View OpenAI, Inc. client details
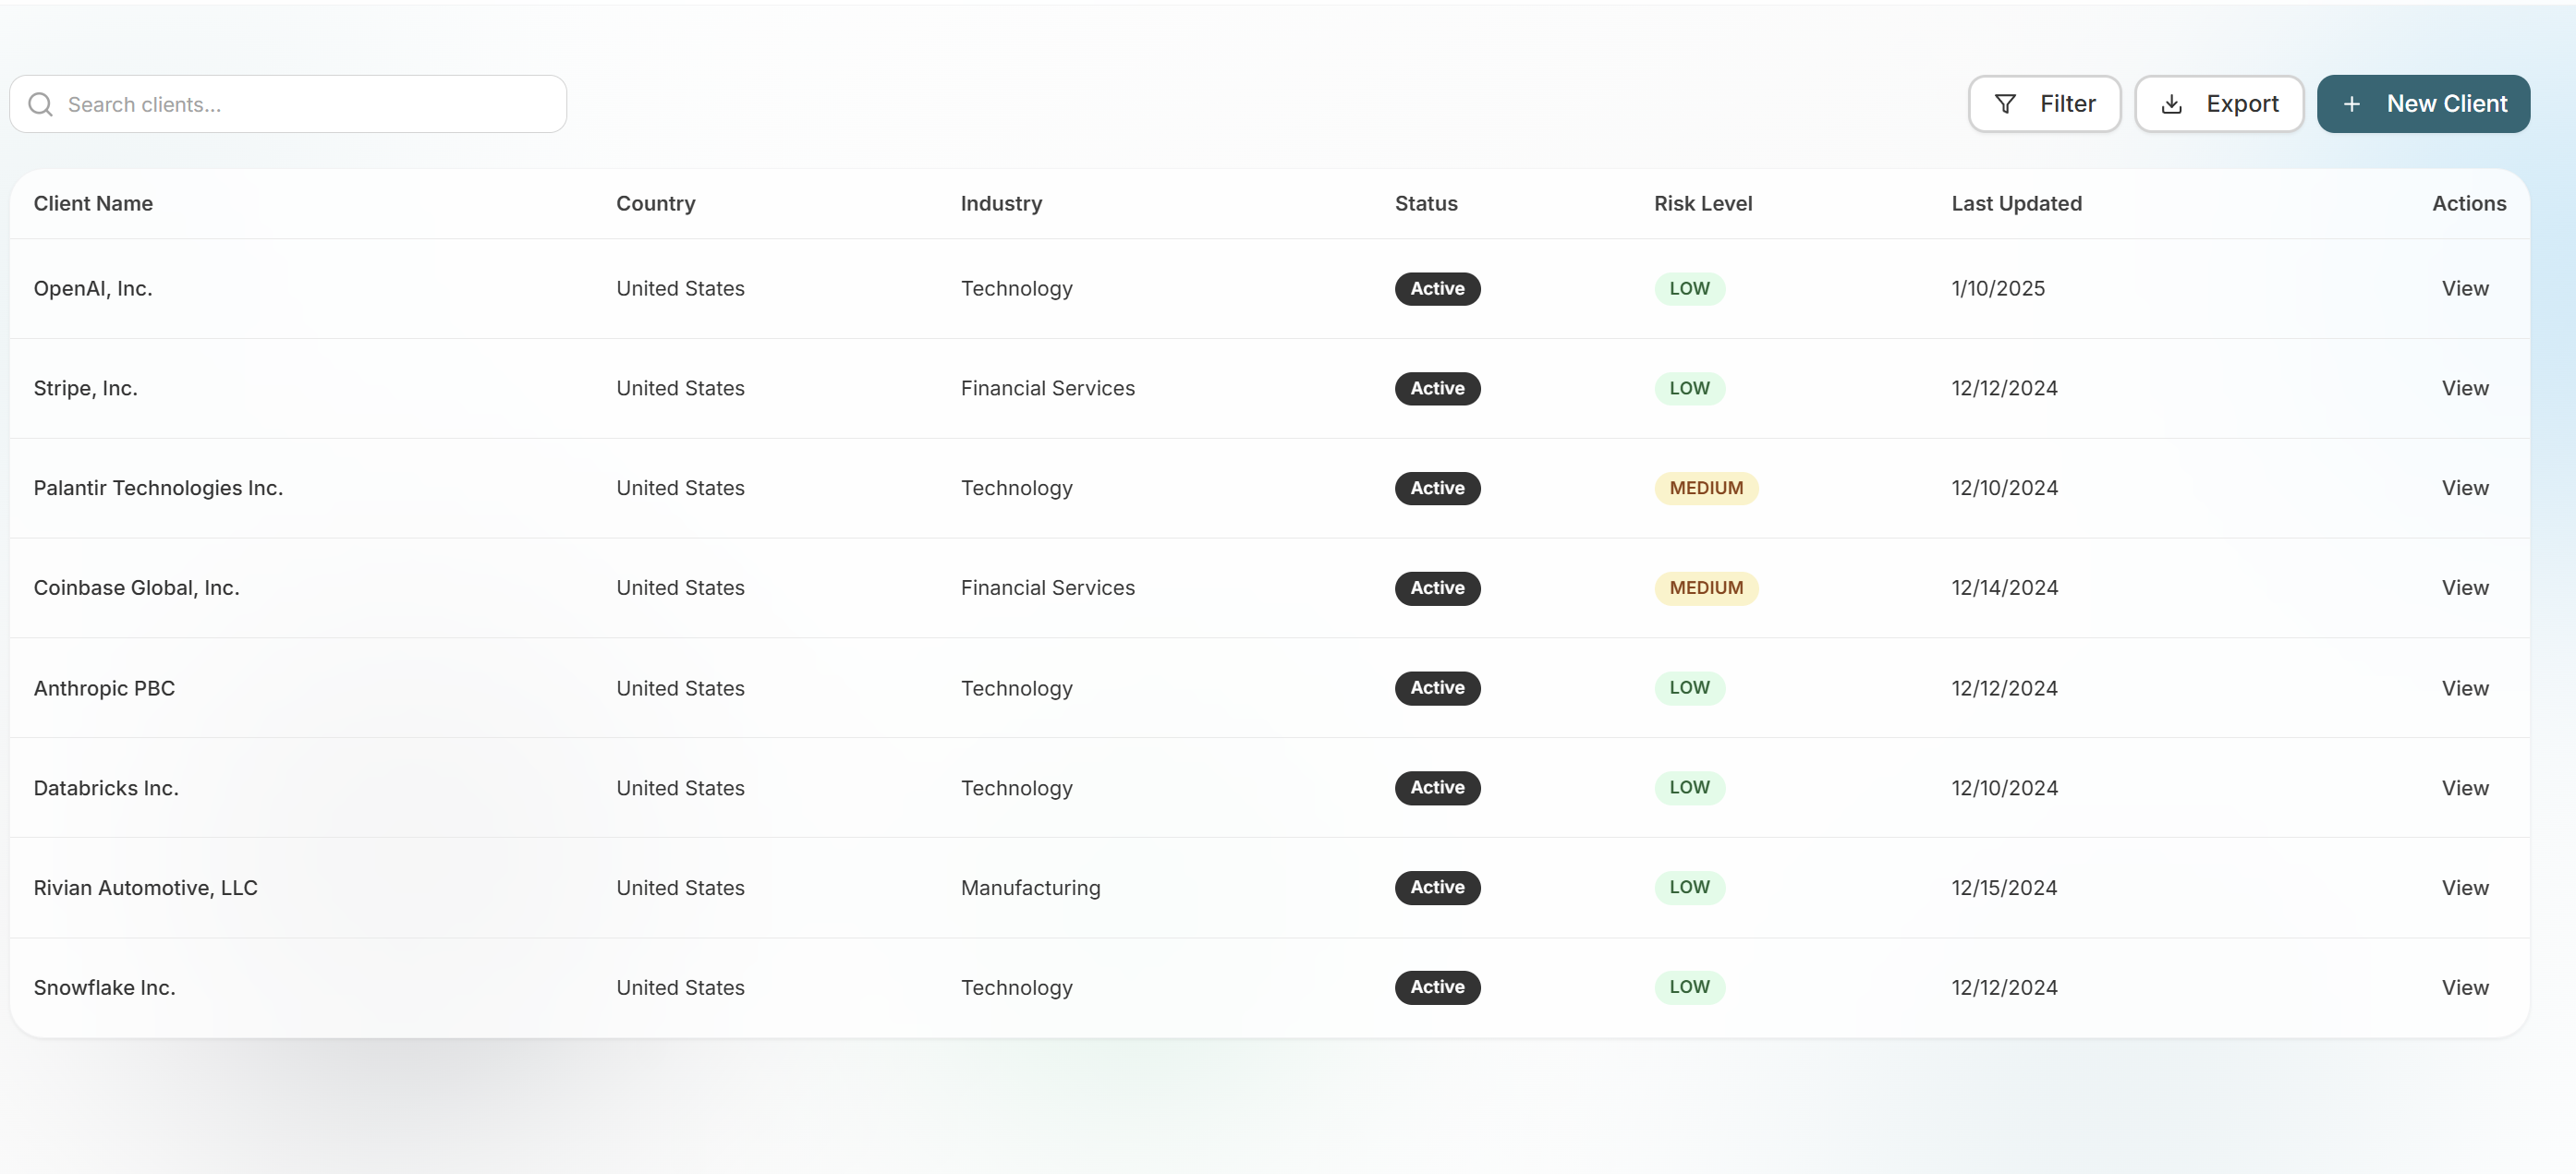Screen dimensions: 2576x1174 tap(2464, 288)
